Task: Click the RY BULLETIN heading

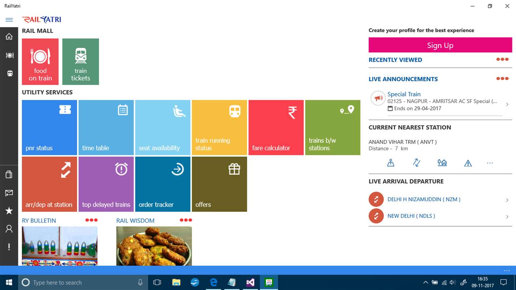Action: (x=39, y=221)
